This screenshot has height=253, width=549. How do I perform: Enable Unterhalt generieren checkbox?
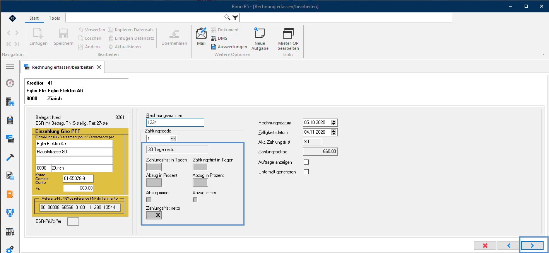coord(306,172)
